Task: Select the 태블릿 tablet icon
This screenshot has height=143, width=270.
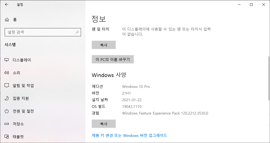Action: 7,137
